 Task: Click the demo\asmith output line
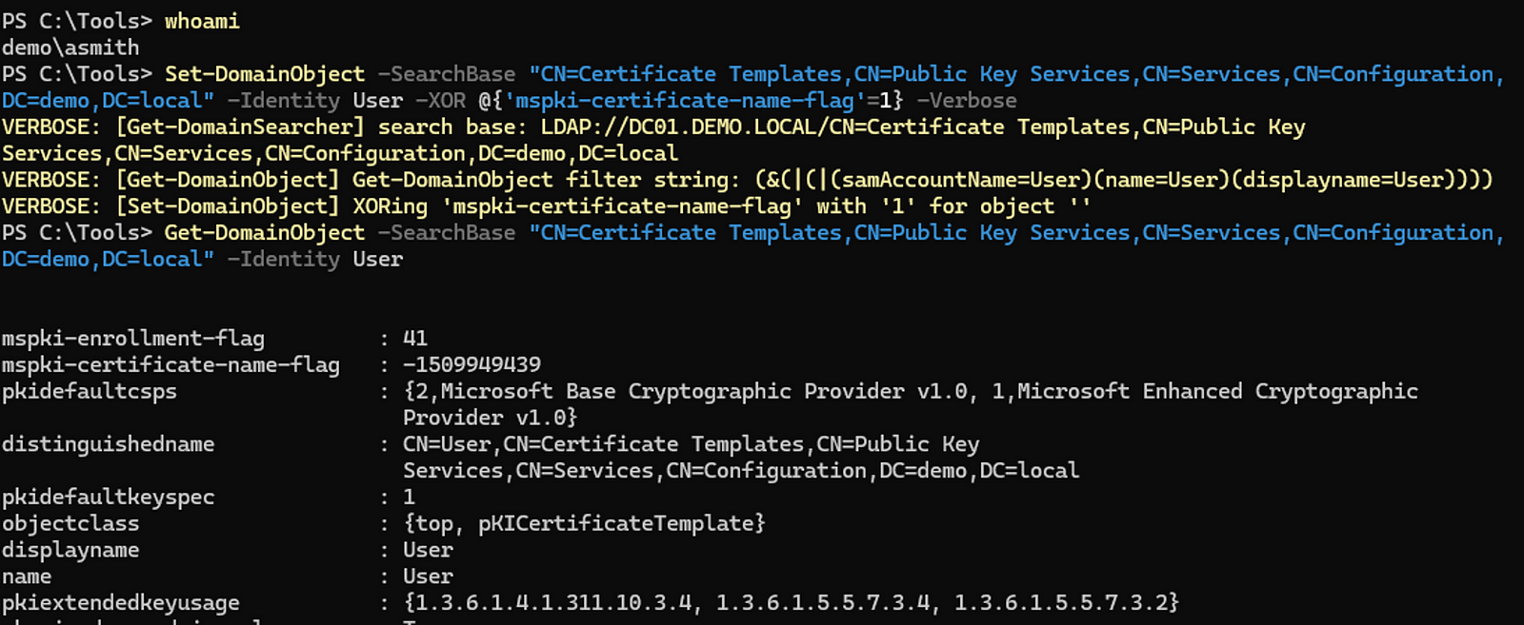click(x=70, y=48)
